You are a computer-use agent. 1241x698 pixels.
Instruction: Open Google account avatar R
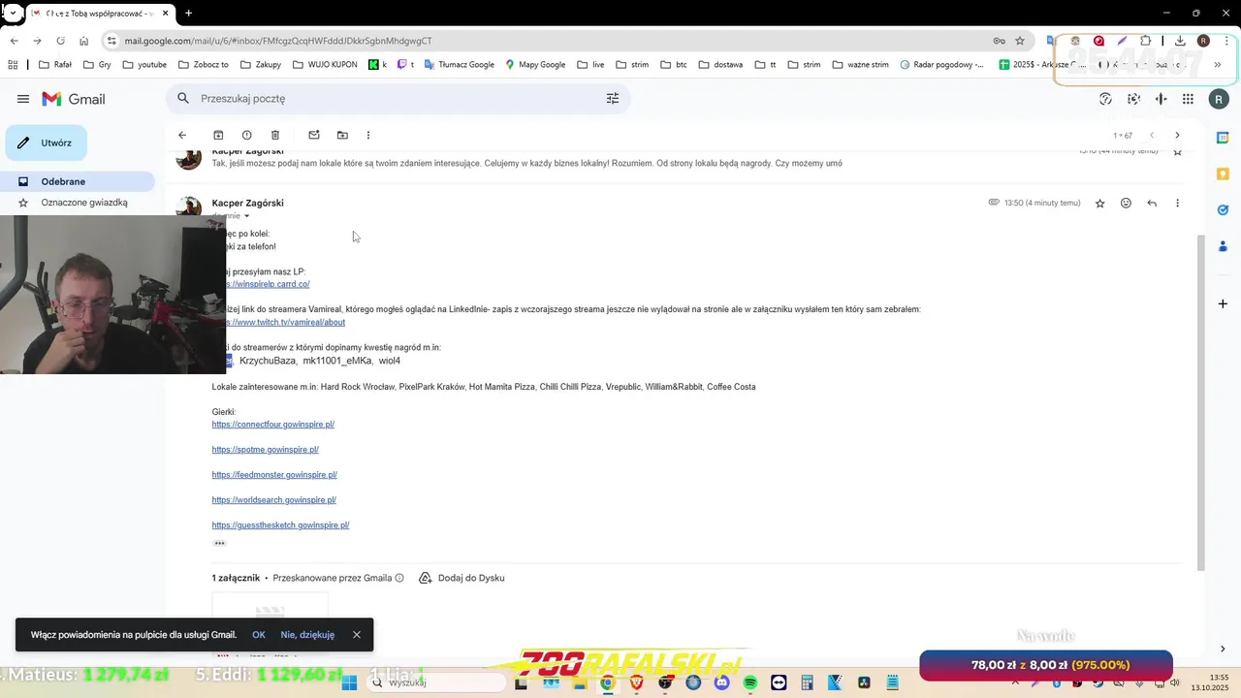1219,99
